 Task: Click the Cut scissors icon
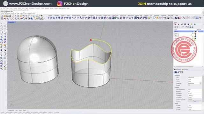15,16
